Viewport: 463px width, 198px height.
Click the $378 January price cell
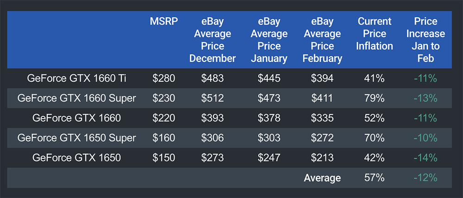269,118
